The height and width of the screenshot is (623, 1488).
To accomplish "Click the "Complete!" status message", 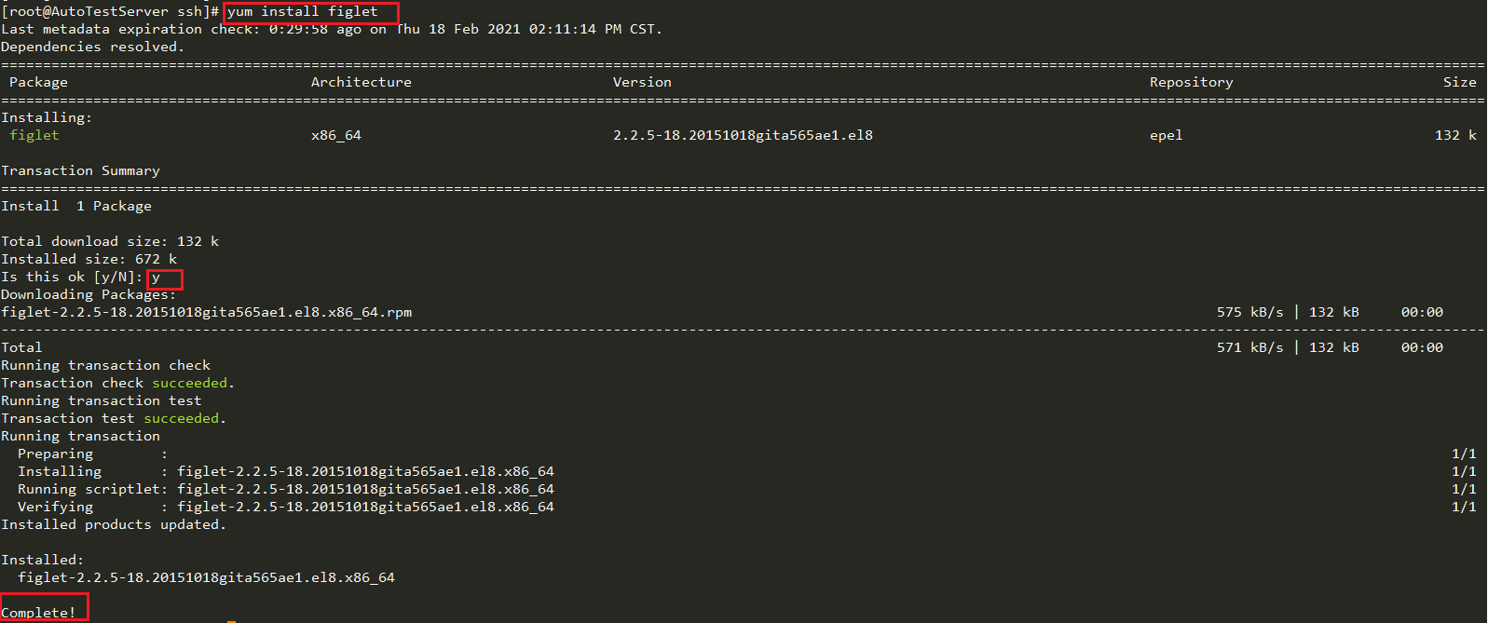I will click(x=38, y=613).
